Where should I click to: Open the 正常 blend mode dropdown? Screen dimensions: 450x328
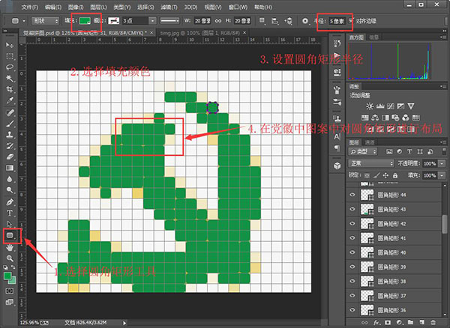pyautogui.click(x=371, y=163)
